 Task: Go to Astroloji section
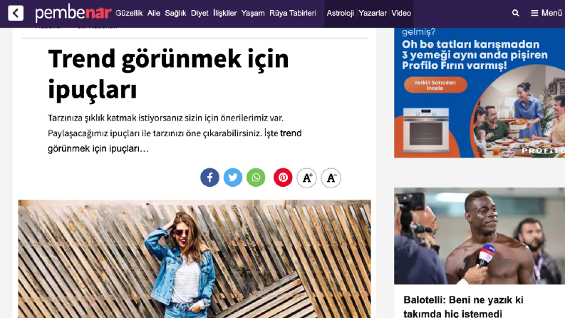(x=340, y=13)
